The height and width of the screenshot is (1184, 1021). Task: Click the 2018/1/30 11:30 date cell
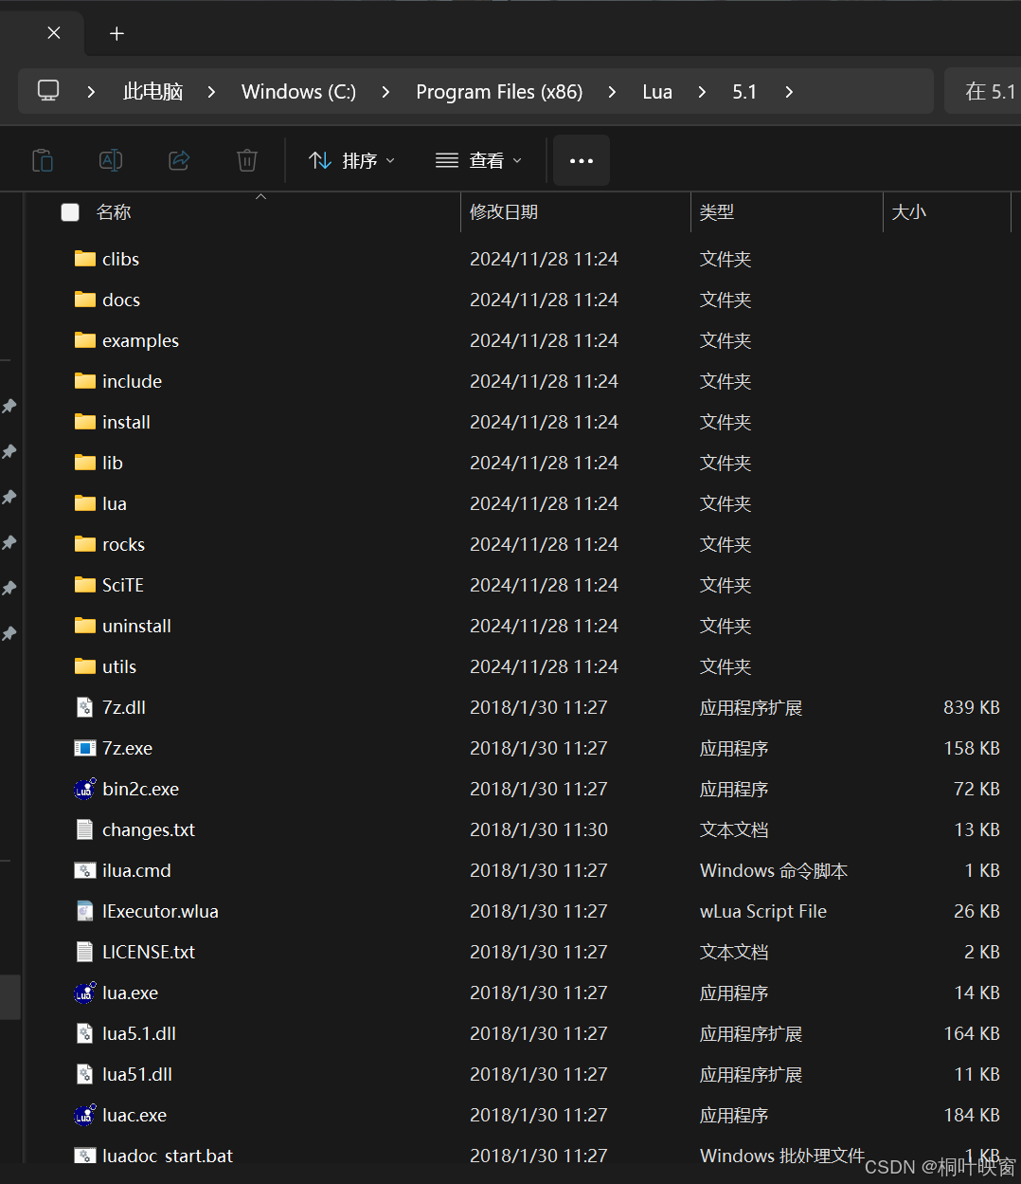(539, 829)
